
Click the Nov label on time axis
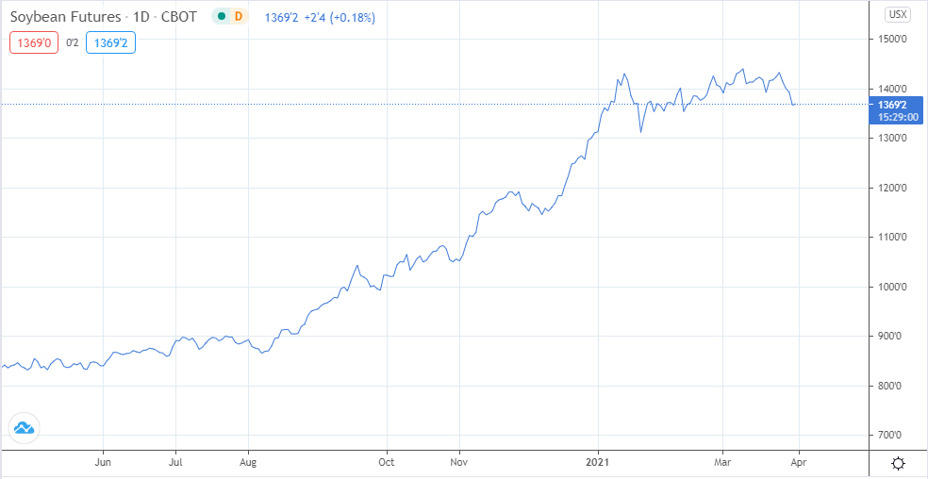pyautogui.click(x=459, y=463)
